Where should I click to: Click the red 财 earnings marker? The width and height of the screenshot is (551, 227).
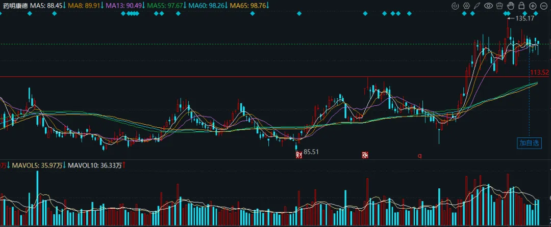click(299, 155)
